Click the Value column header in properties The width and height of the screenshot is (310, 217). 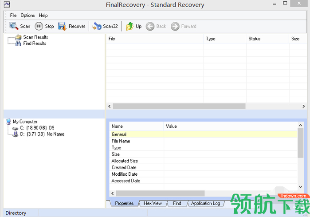tap(231, 126)
